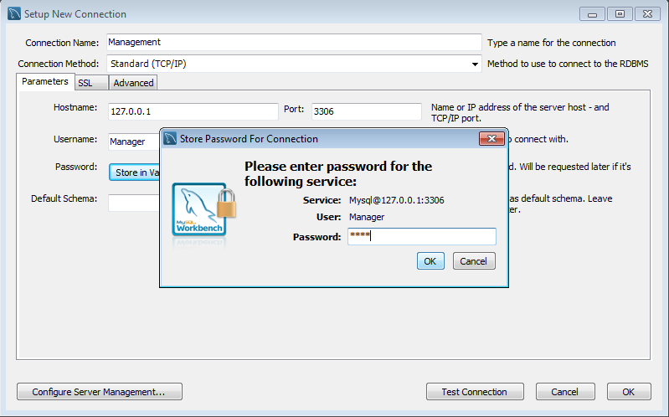
Task: Click the Port field showing 3306
Action: point(366,111)
